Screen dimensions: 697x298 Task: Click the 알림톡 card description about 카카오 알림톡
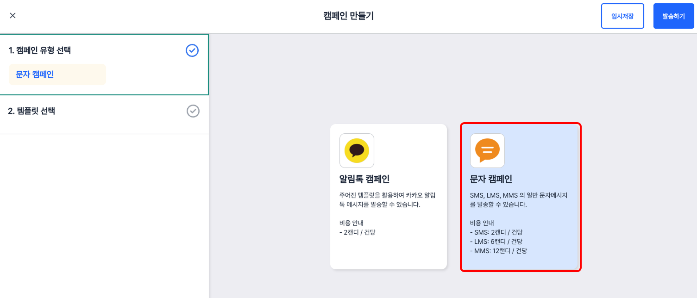pyautogui.click(x=387, y=200)
